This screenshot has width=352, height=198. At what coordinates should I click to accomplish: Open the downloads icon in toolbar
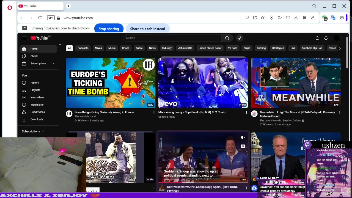pyautogui.click(x=296, y=18)
